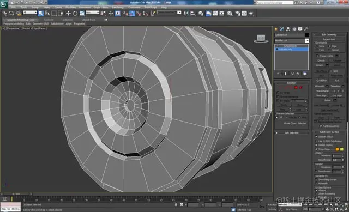The image size is (349, 212).
Task: Toggle the Percent Snap button
Action: tap(139, 13)
